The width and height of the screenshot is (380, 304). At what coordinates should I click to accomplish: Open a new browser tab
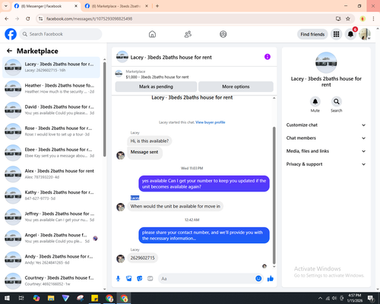coord(157,6)
